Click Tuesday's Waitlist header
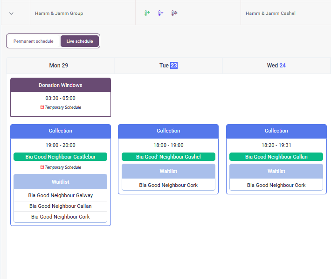The height and width of the screenshot is (279, 331). [168, 171]
